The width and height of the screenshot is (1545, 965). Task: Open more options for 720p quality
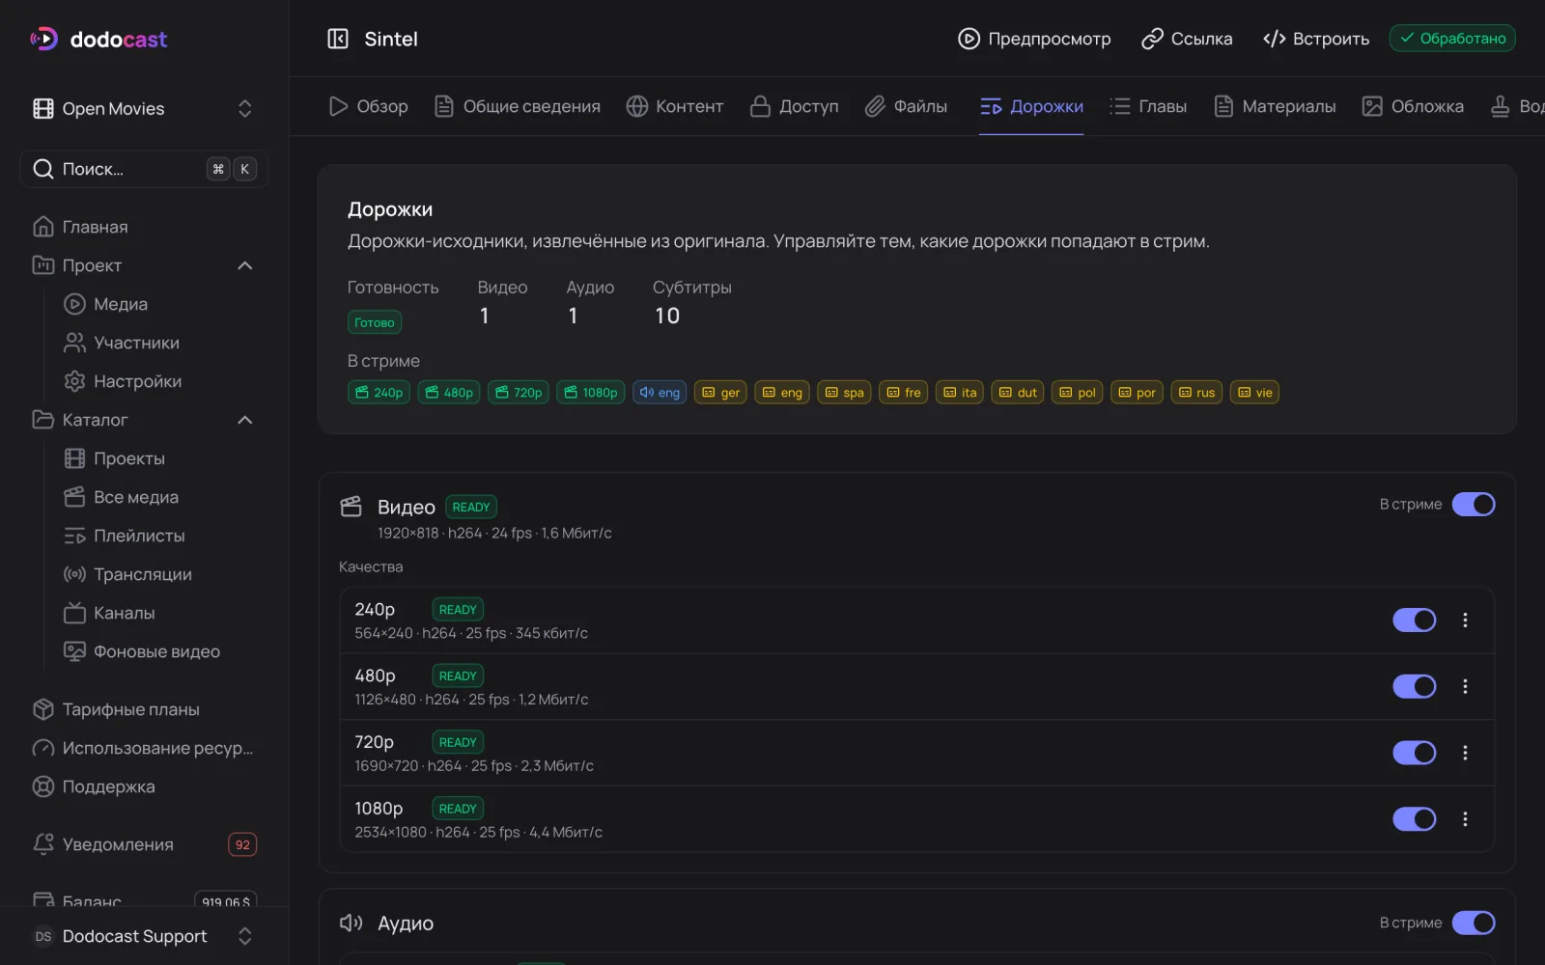(1465, 753)
